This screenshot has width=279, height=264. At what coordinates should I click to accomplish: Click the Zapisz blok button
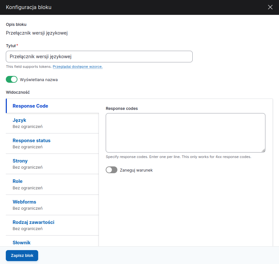tap(22, 255)
